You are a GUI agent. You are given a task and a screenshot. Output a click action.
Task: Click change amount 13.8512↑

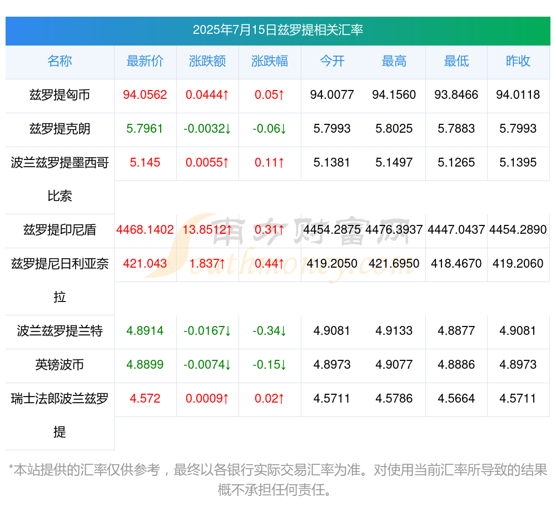[207, 229]
